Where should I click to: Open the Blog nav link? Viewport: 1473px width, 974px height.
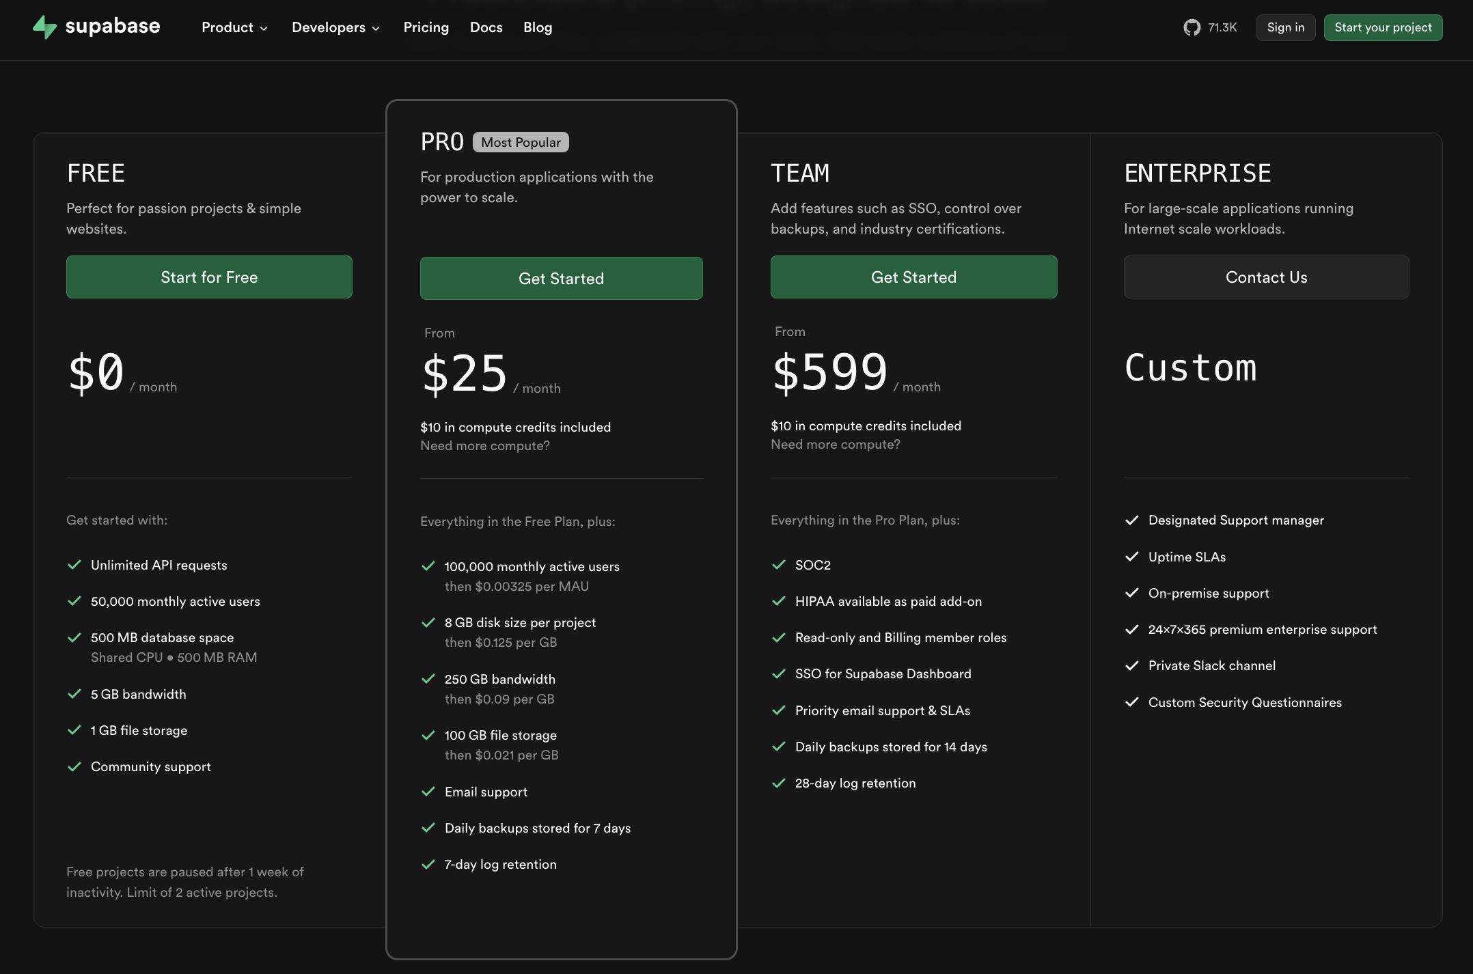tap(538, 27)
